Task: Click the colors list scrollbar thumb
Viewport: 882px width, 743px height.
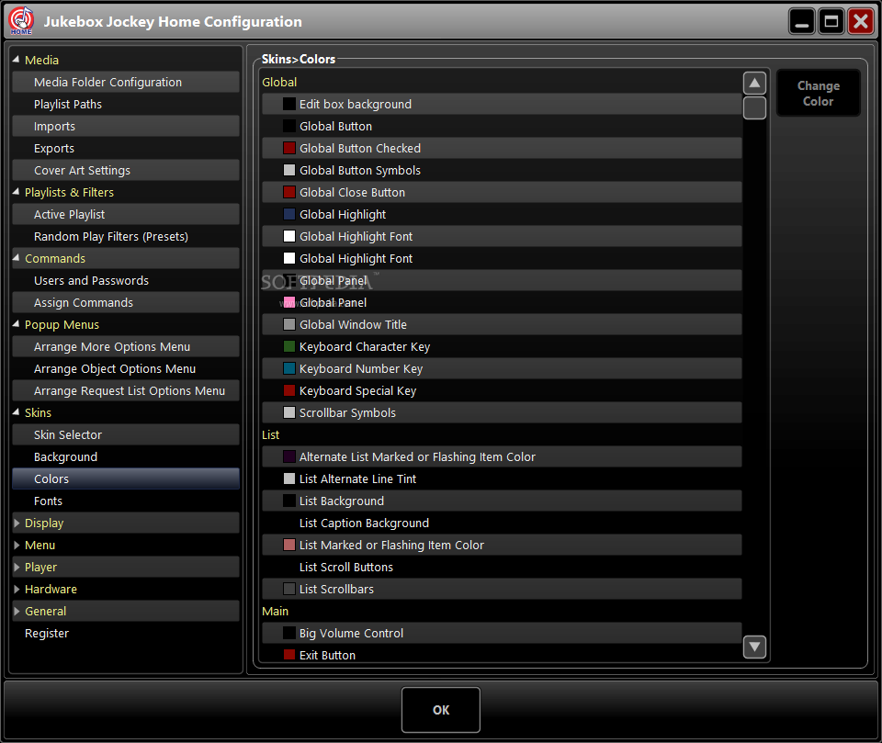Action: pyautogui.click(x=754, y=108)
